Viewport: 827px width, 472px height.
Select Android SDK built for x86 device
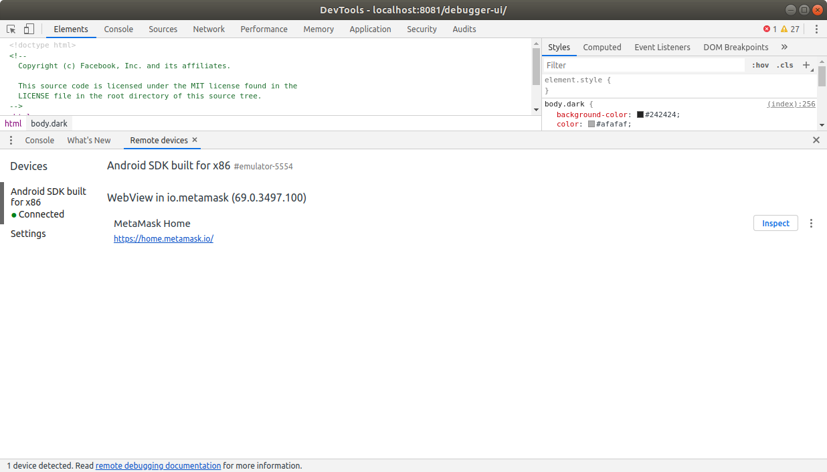click(48, 203)
